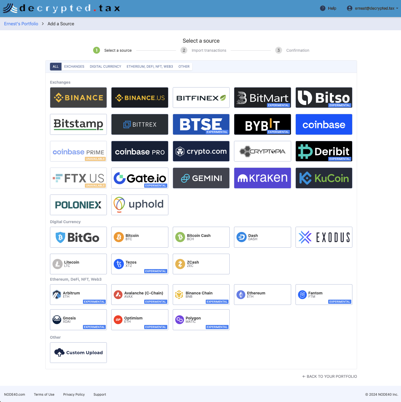Open the Custom Upload cloud option

coord(78,353)
